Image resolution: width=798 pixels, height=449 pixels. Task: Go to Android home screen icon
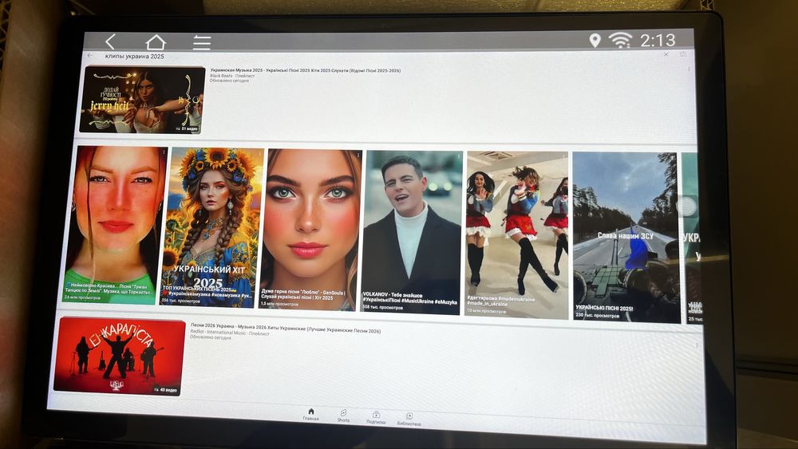[x=156, y=42]
